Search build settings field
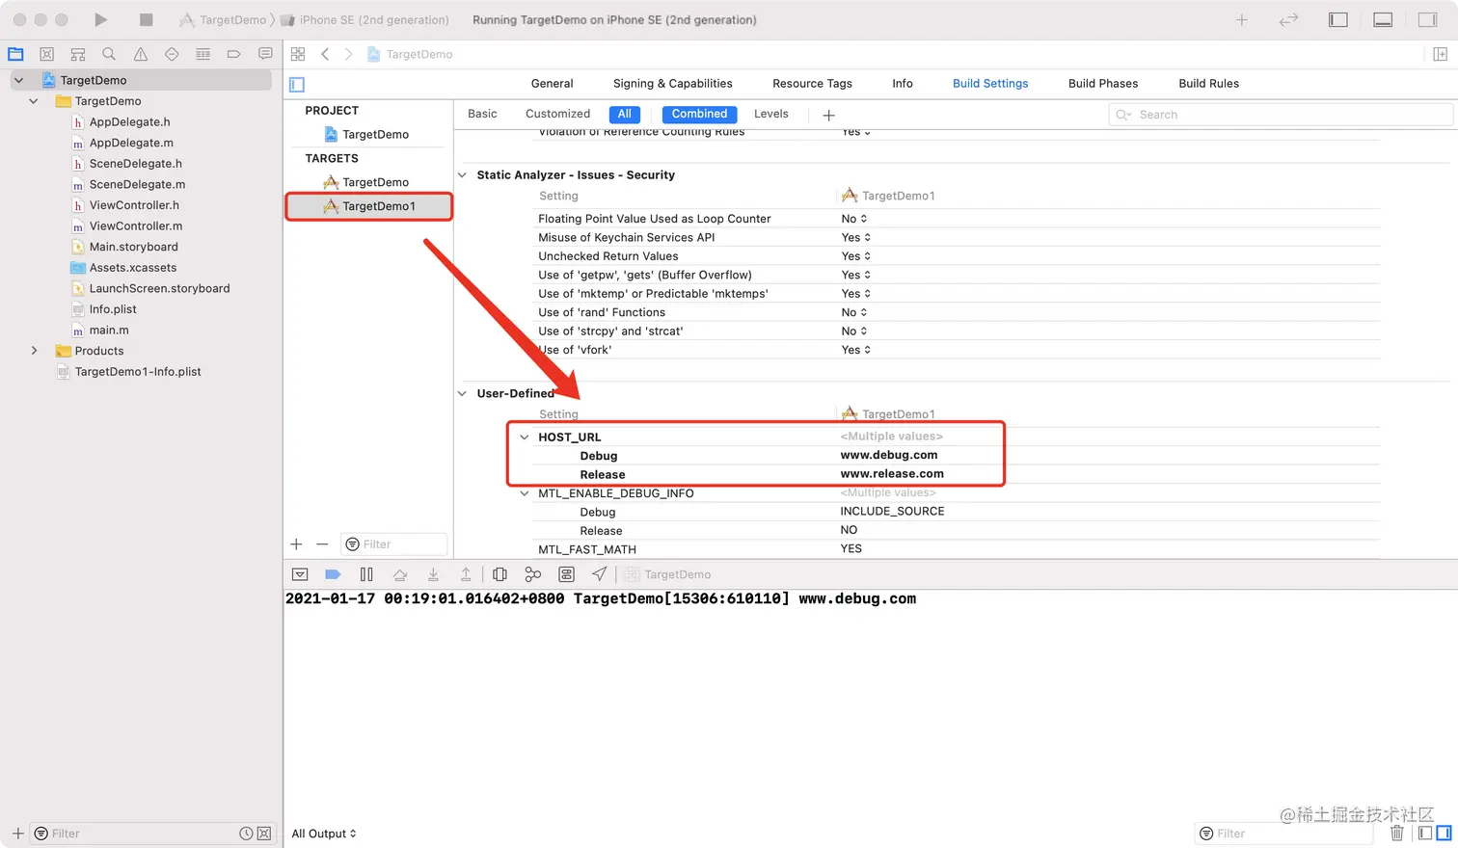 tap(1281, 115)
